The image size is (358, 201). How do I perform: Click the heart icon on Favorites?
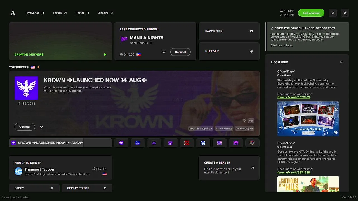[251, 31]
